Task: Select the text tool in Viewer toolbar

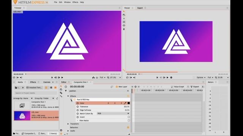Action: click(x=124, y=19)
